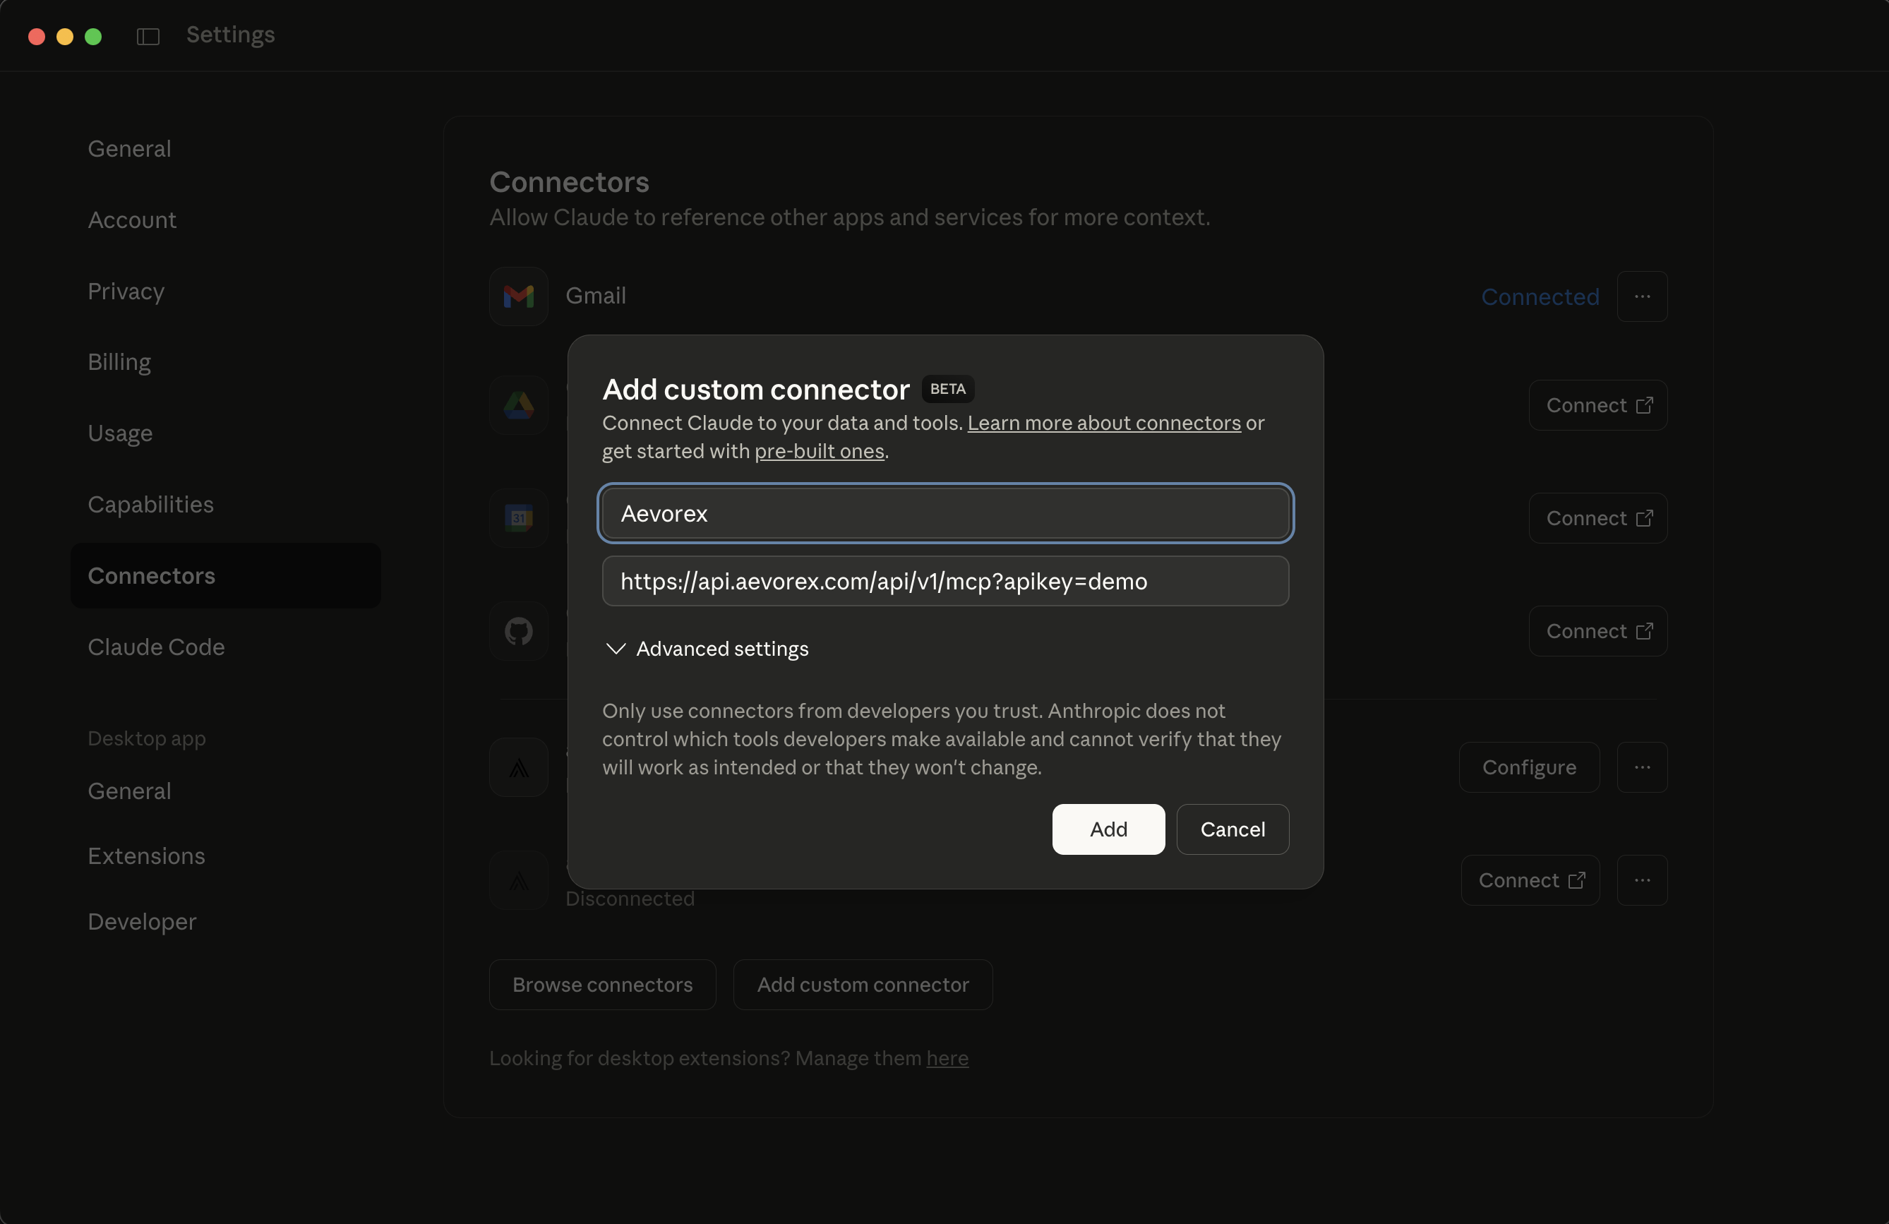Click the Add button in the dialog

tap(1108, 829)
